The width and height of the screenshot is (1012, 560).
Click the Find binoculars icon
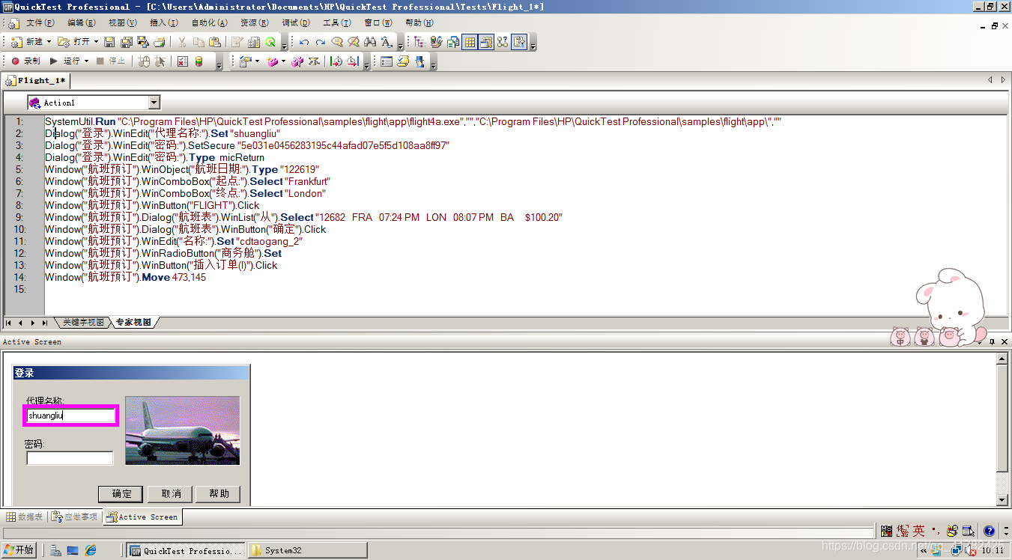point(370,42)
